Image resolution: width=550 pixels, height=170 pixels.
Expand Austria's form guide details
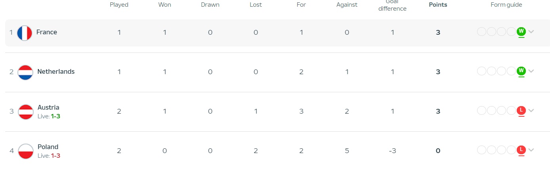531,110
